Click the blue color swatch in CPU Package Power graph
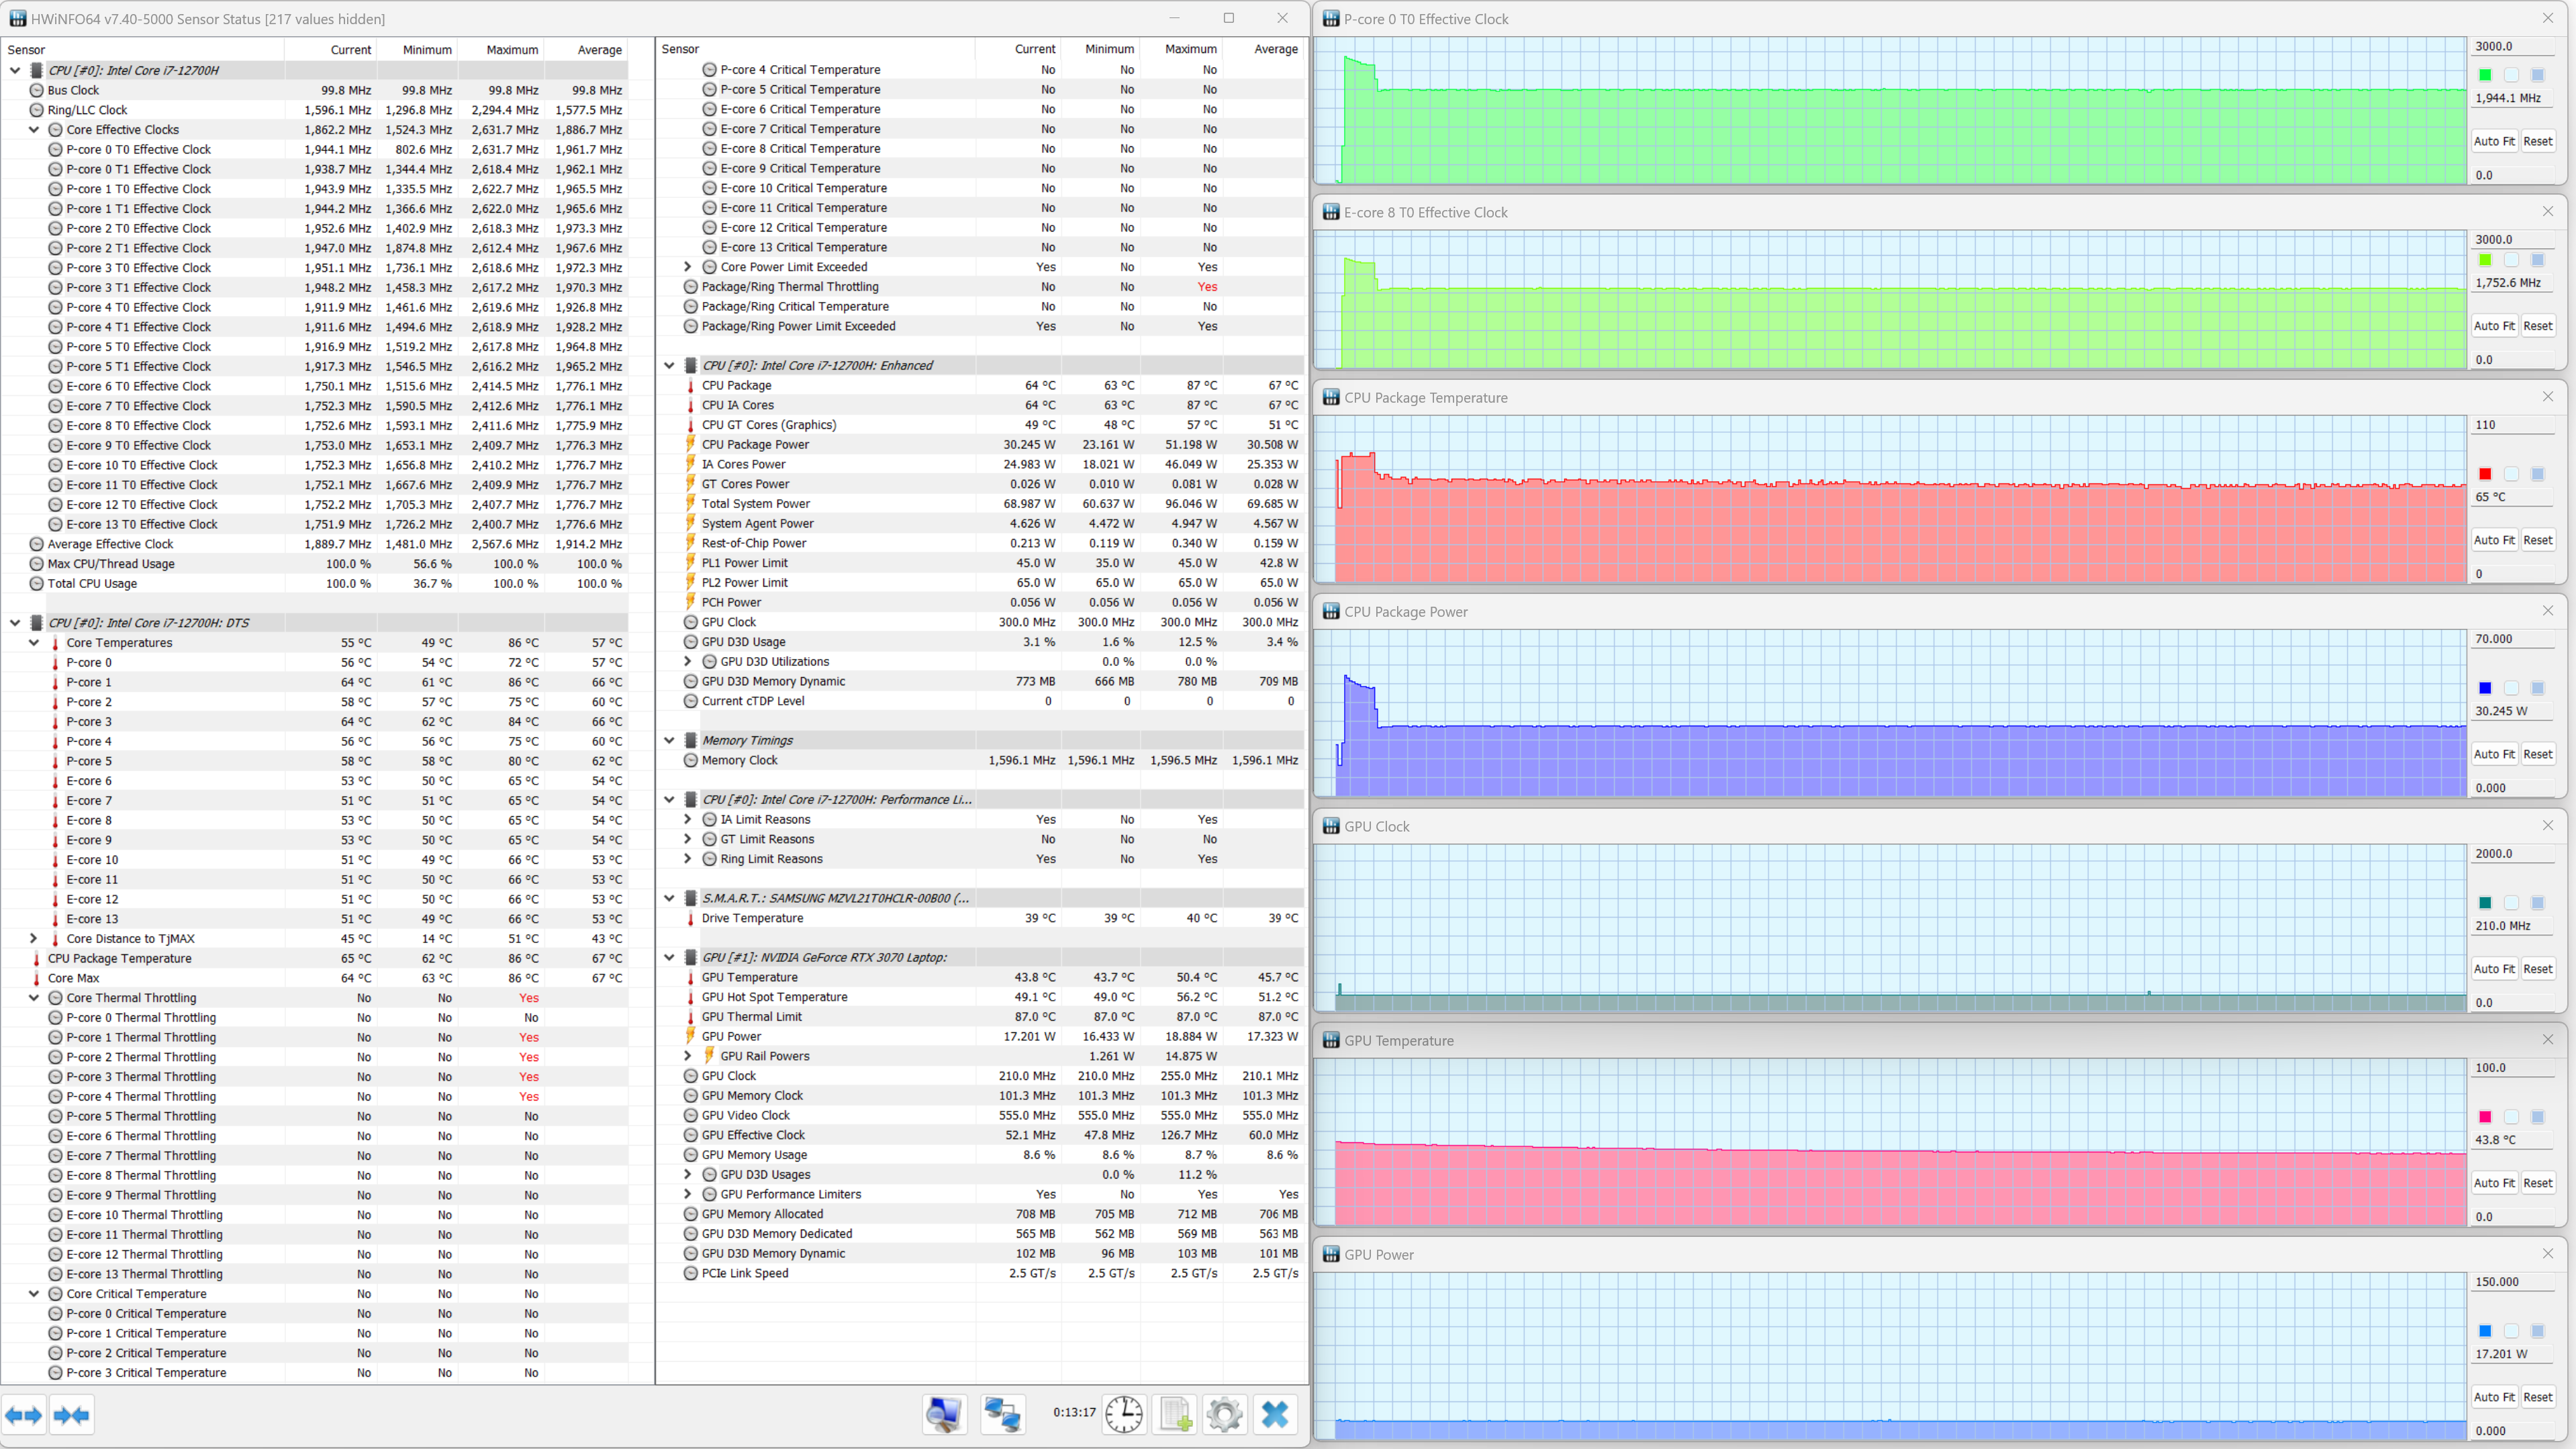Image resolution: width=2576 pixels, height=1449 pixels. [2485, 688]
